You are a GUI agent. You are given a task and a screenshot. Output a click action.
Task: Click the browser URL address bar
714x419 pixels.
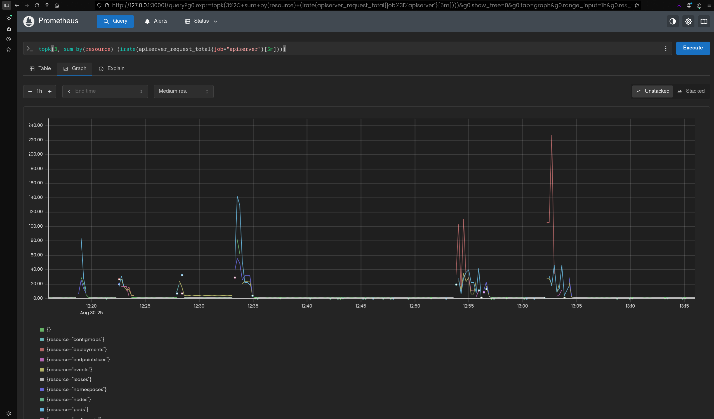click(368, 5)
